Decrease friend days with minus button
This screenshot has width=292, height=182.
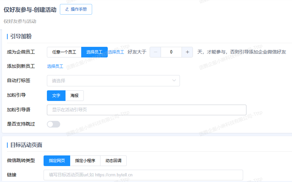155,52
